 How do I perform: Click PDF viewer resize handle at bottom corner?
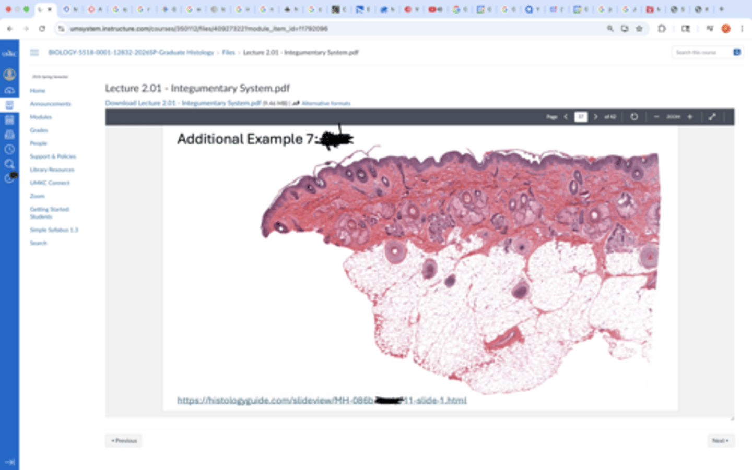[732, 418]
